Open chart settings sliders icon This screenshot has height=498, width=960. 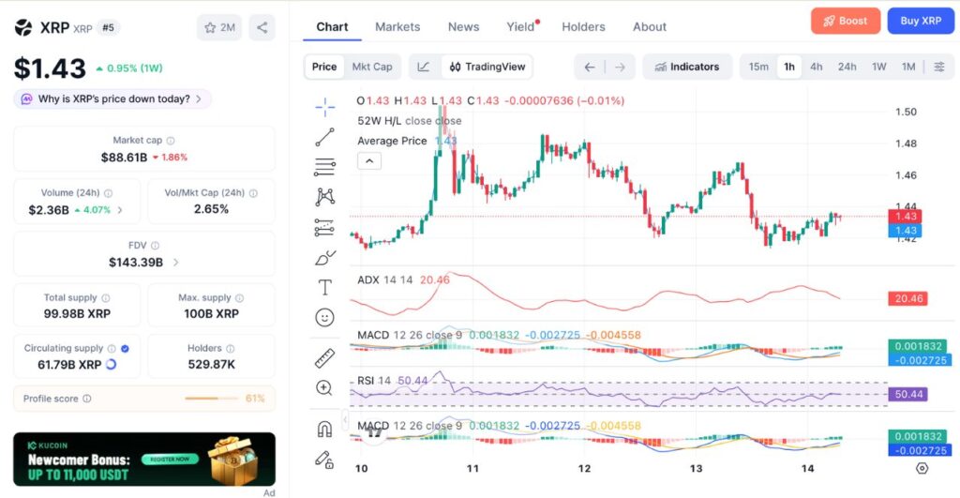(939, 67)
